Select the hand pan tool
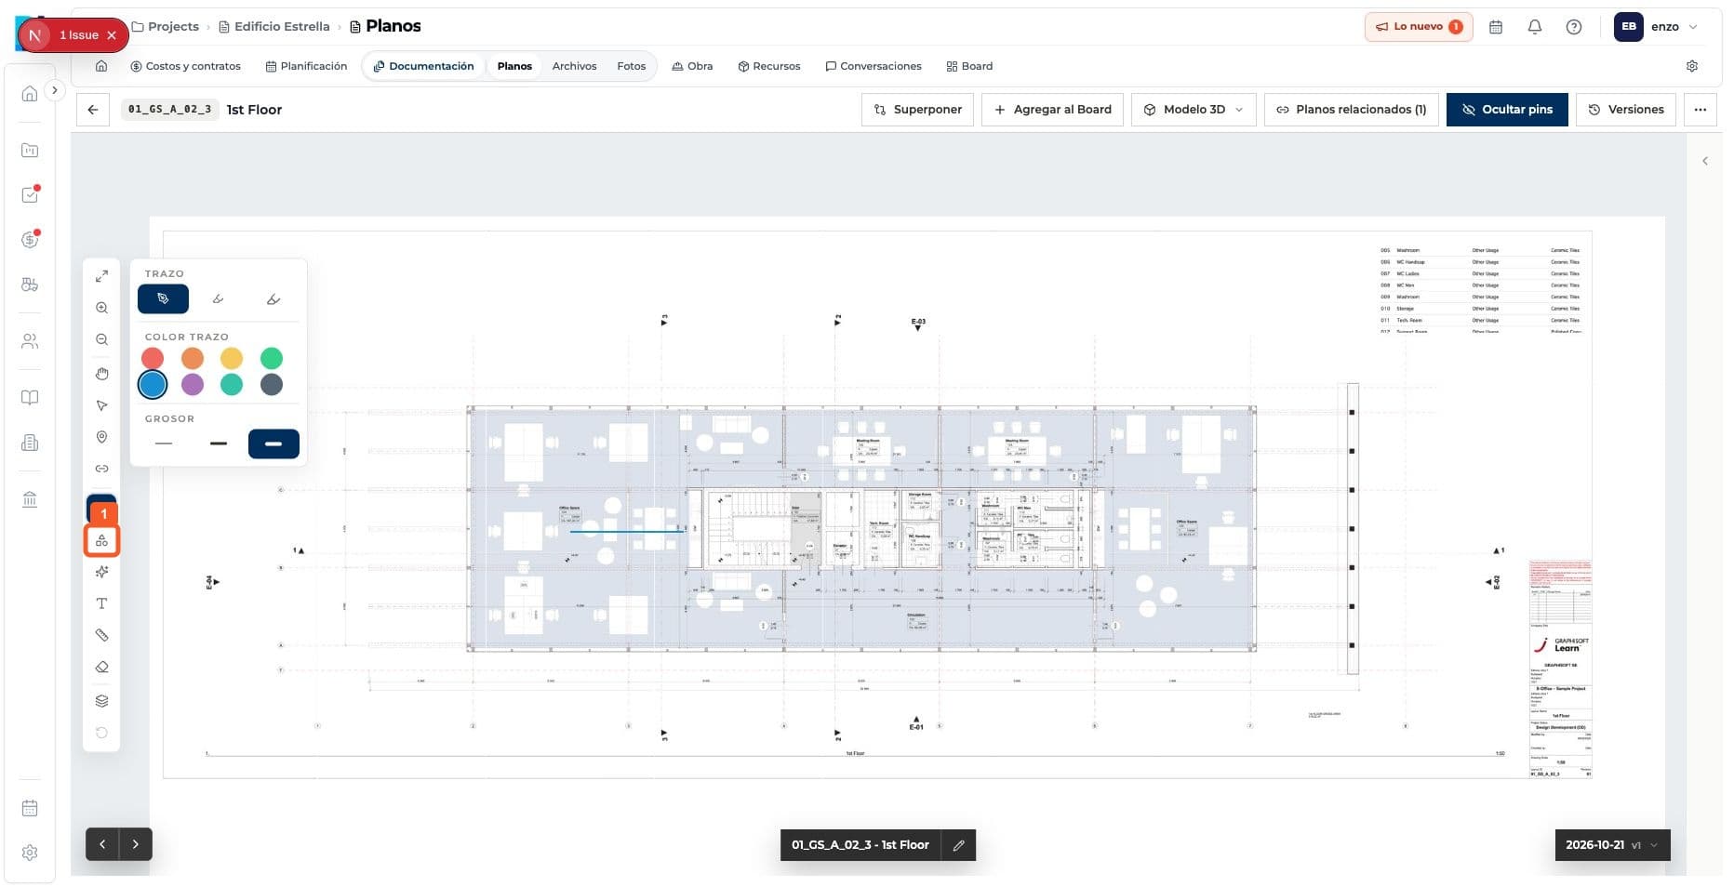This screenshot has height=887, width=1734. pyautogui.click(x=101, y=374)
